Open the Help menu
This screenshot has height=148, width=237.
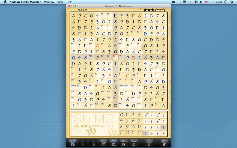69,2
